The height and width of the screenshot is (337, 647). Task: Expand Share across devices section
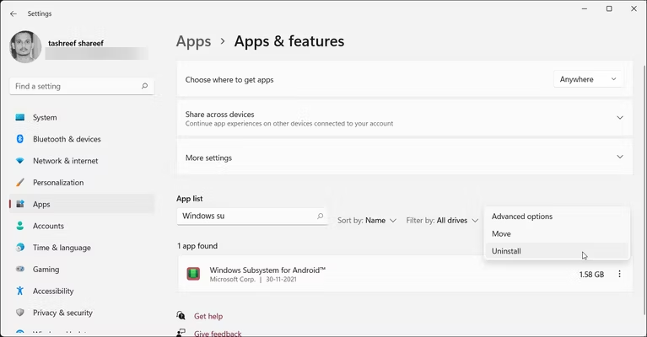[404, 118]
